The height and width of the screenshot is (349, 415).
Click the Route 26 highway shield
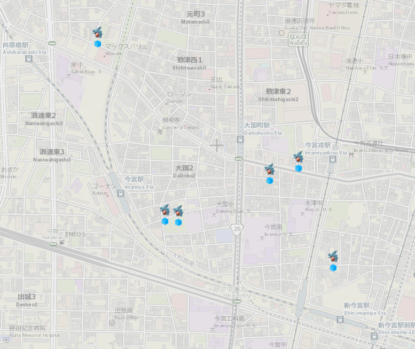(x=237, y=229)
